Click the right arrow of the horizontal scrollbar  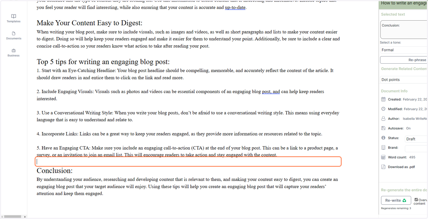pos(25,217)
